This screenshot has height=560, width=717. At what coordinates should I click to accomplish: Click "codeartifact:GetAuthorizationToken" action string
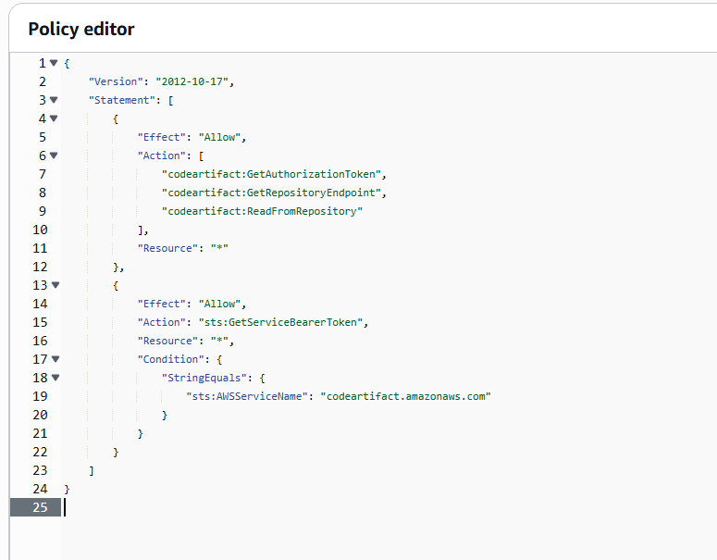coord(272,174)
